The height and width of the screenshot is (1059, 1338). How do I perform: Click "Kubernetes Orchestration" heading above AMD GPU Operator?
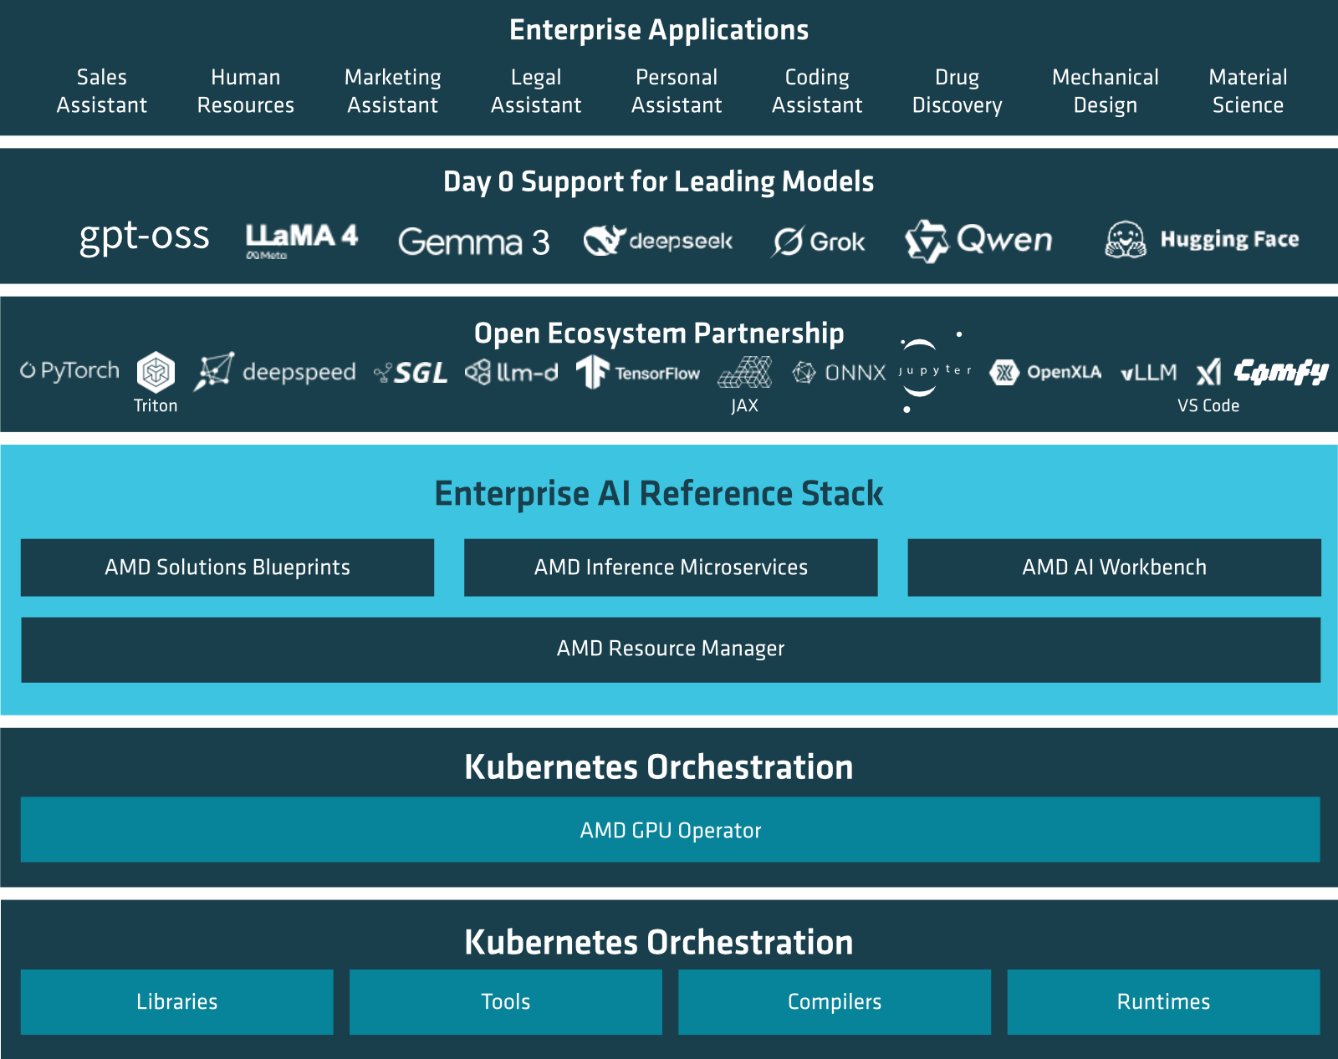[x=659, y=767]
